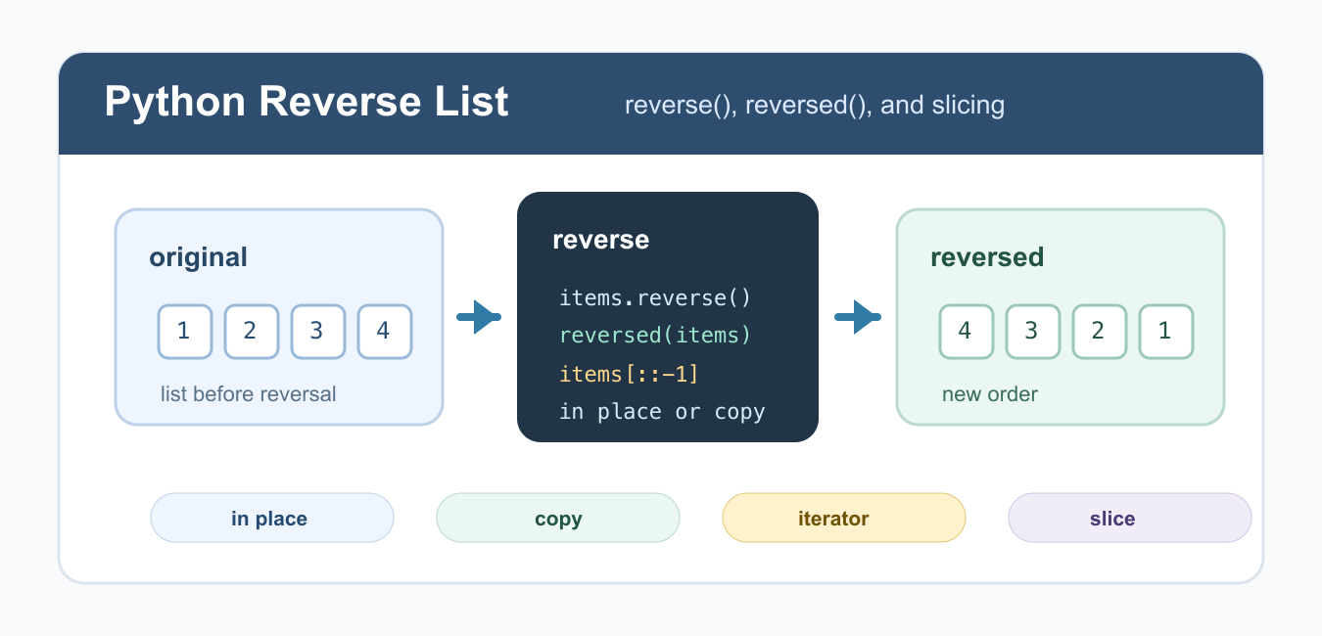Screen dimensions: 1322x636
Task: Click the 'items[::-1]' code line
Action: [x=629, y=374]
